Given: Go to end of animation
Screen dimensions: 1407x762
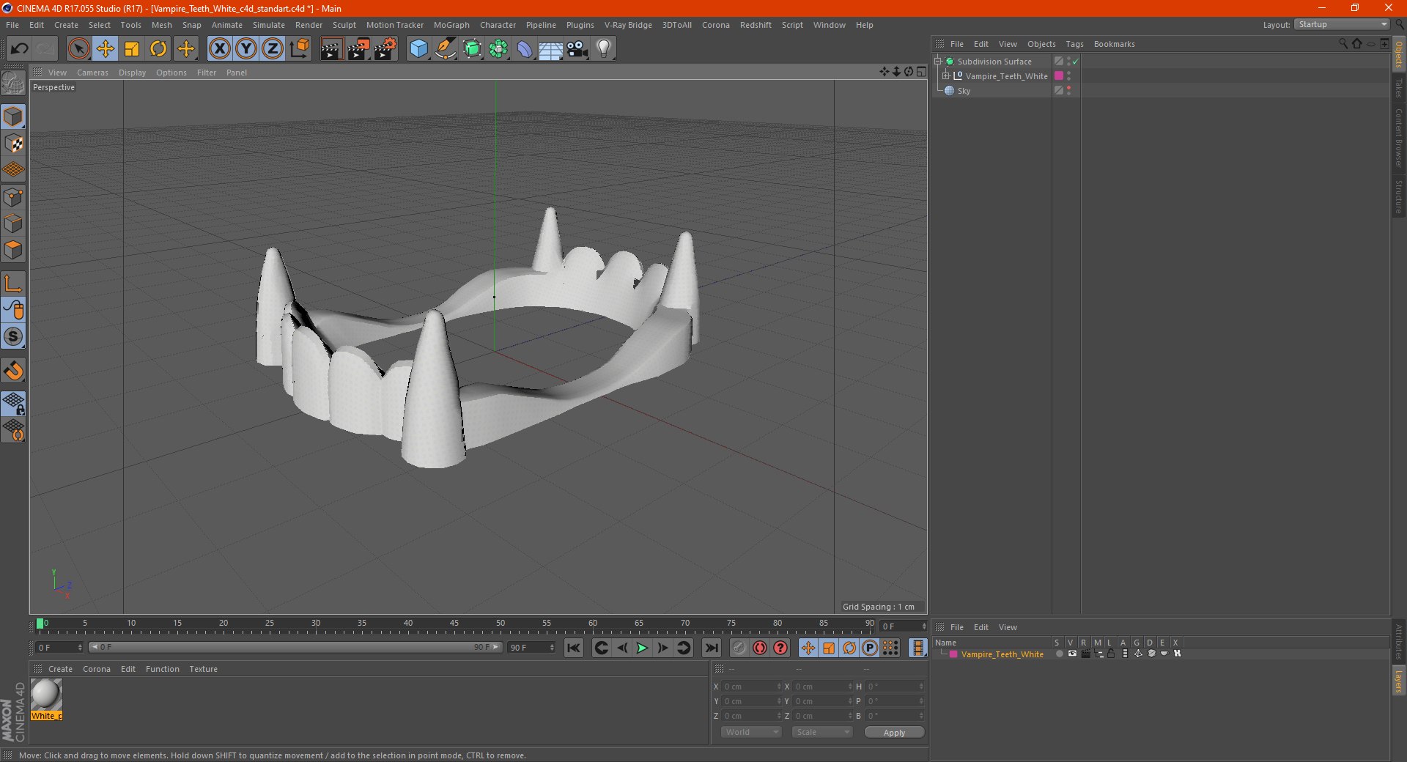Looking at the screenshot, I should pos(711,648).
